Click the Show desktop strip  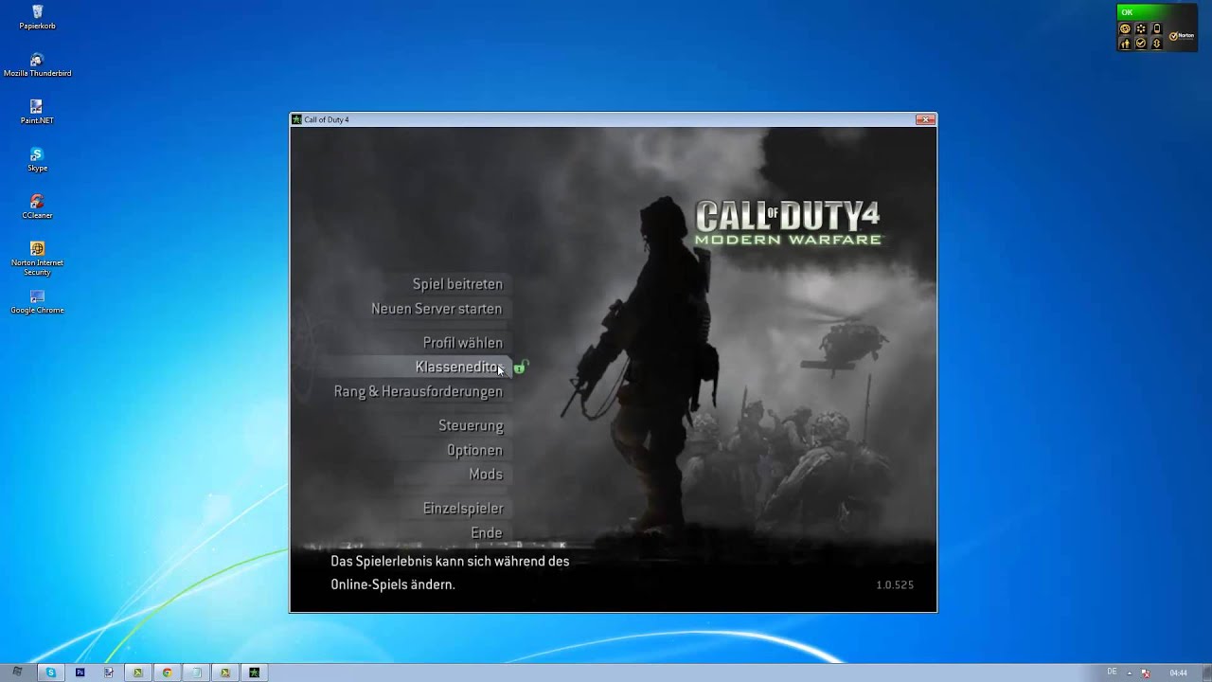[x=1206, y=673]
